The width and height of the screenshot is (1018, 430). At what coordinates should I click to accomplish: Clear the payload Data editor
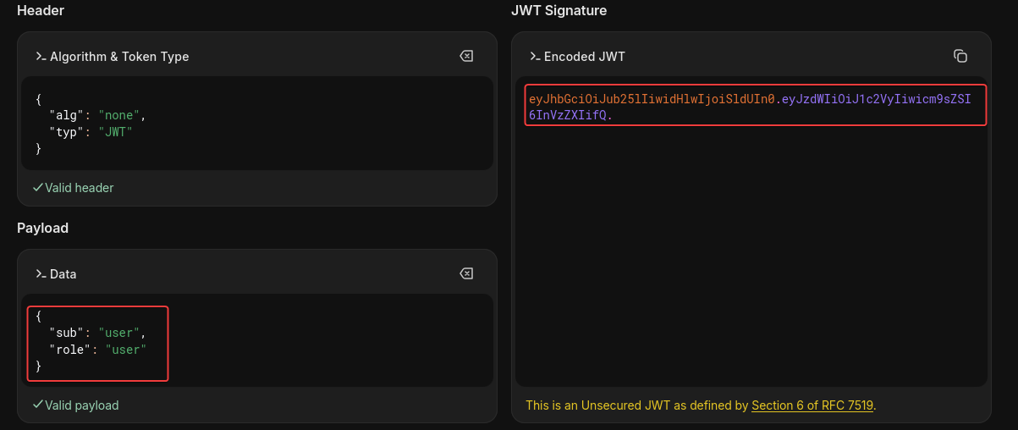(466, 273)
